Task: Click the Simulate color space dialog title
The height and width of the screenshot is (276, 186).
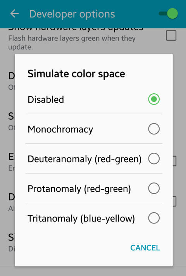Action: point(76,74)
